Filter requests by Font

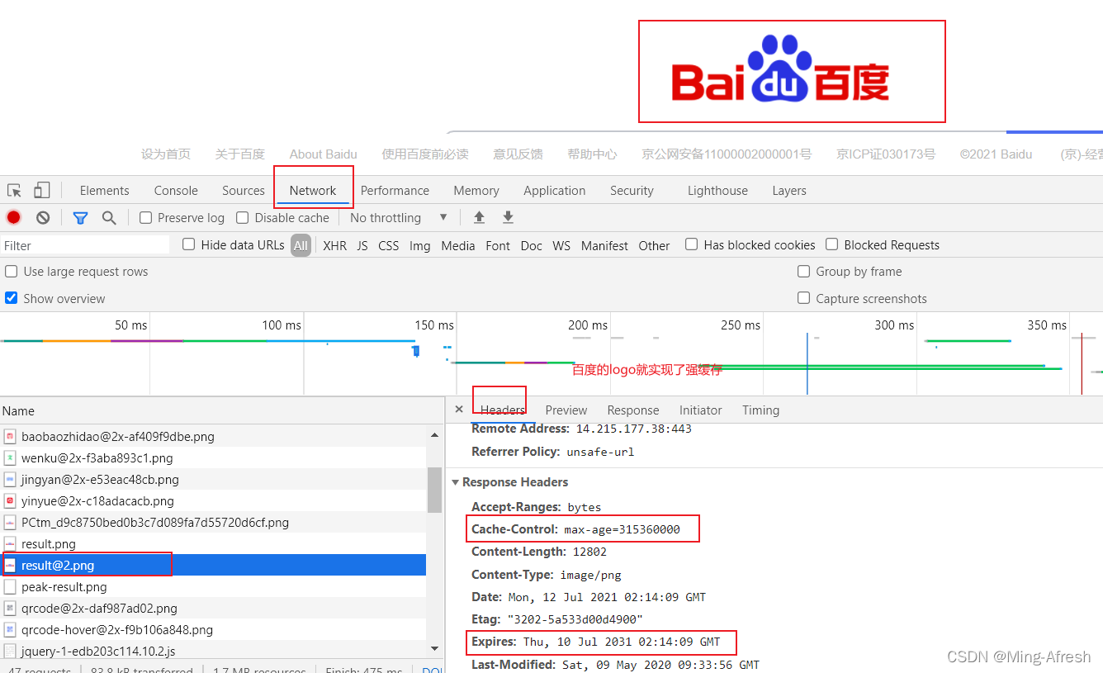click(x=498, y=245)
